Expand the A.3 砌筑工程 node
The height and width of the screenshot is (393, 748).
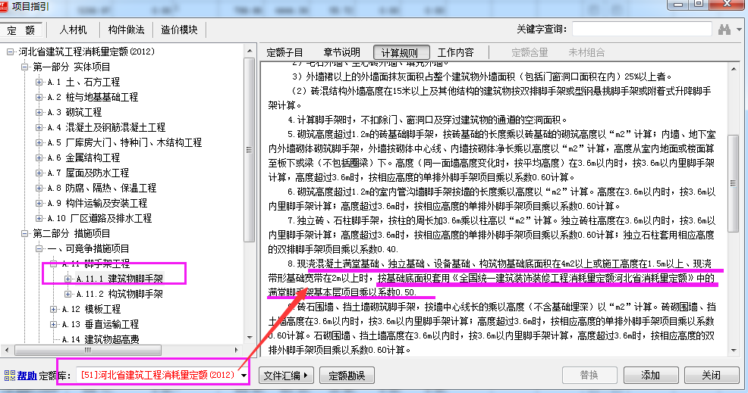tap(39, 112)
